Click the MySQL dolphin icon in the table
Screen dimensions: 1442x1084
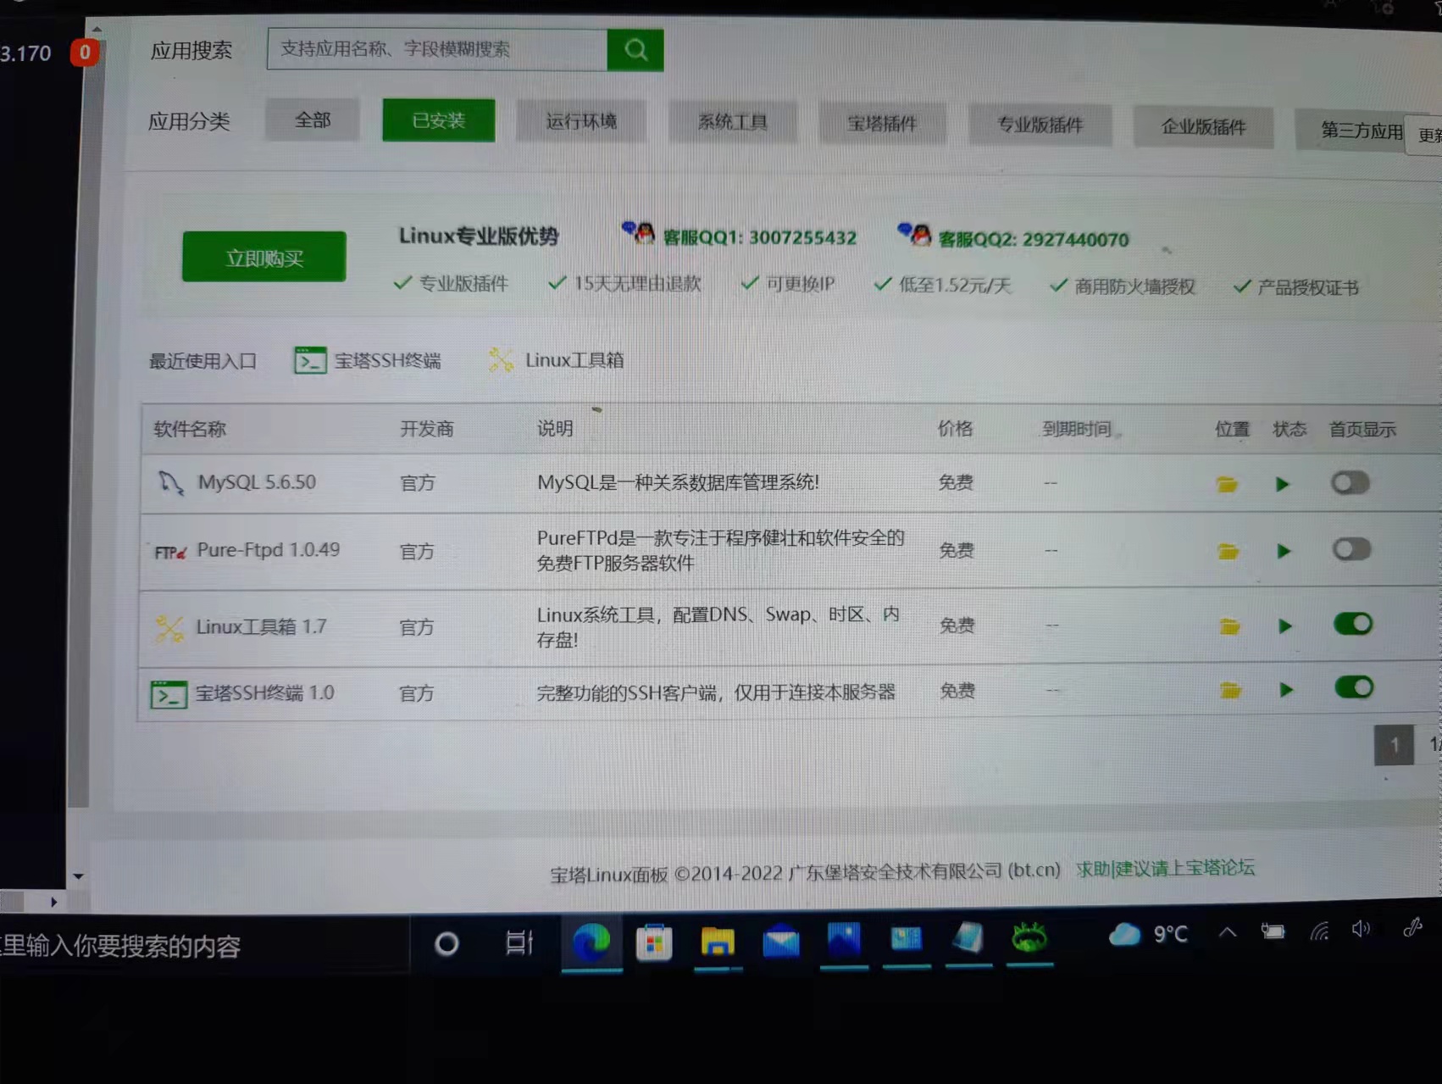point(170,482)
